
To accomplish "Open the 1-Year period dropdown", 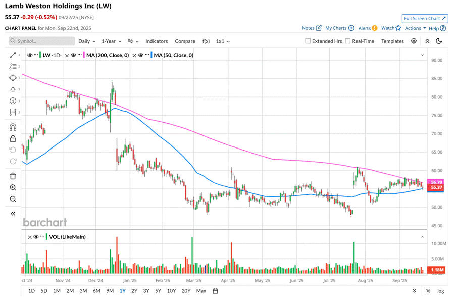I will tap(112, 41).
